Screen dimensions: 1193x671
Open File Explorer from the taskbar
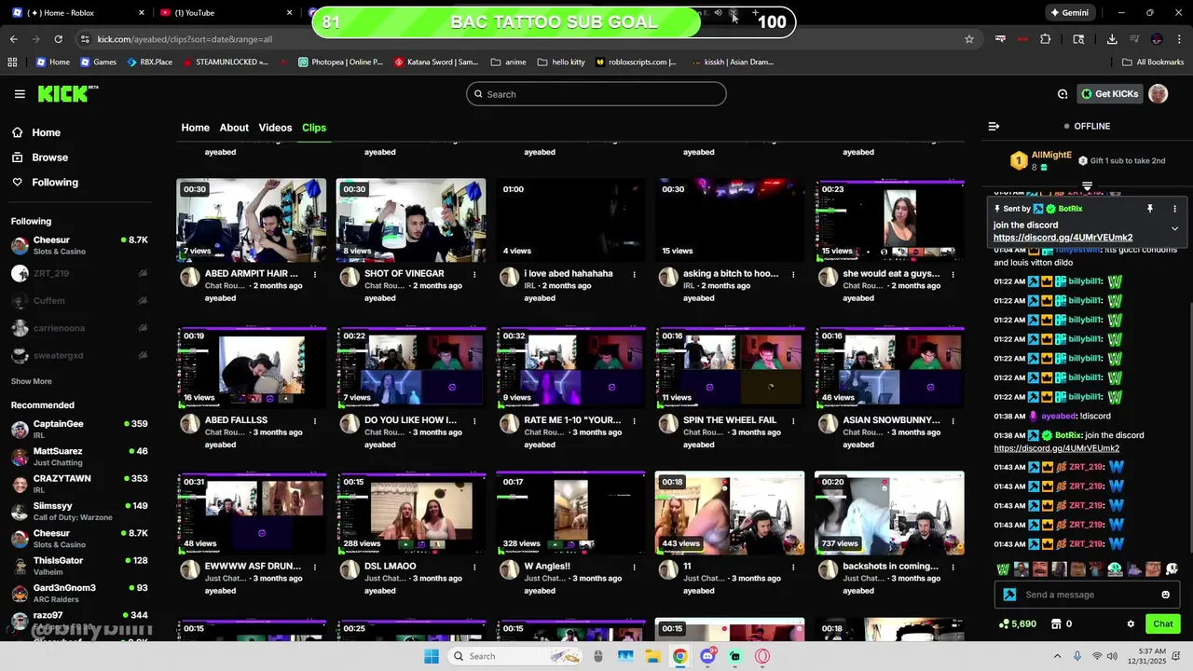pos(652,656)
